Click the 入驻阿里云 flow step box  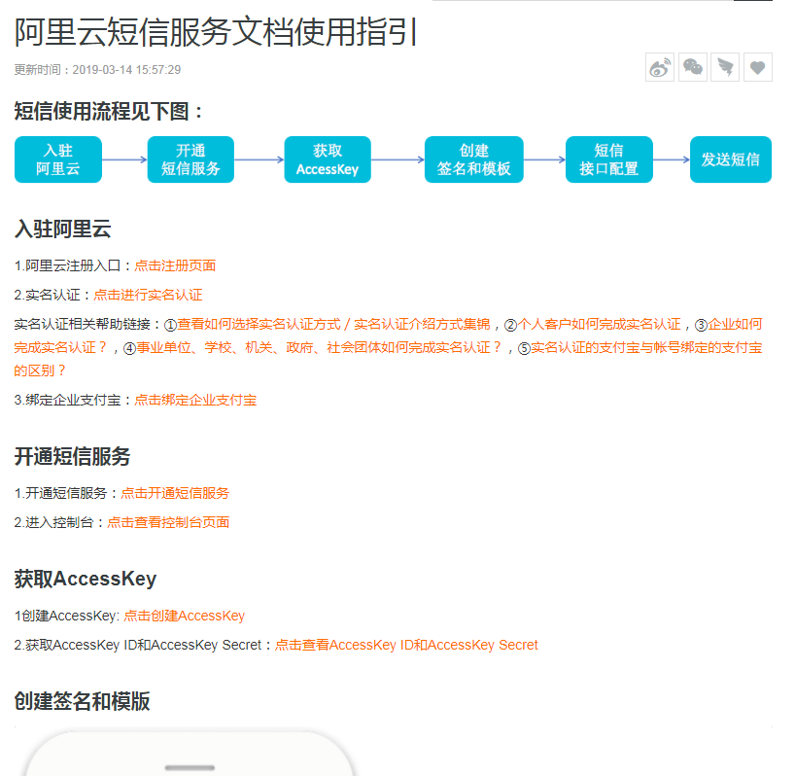pos(58,159)
